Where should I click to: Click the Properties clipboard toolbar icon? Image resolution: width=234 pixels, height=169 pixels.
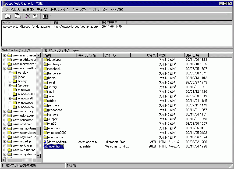[x=35, y=16]
